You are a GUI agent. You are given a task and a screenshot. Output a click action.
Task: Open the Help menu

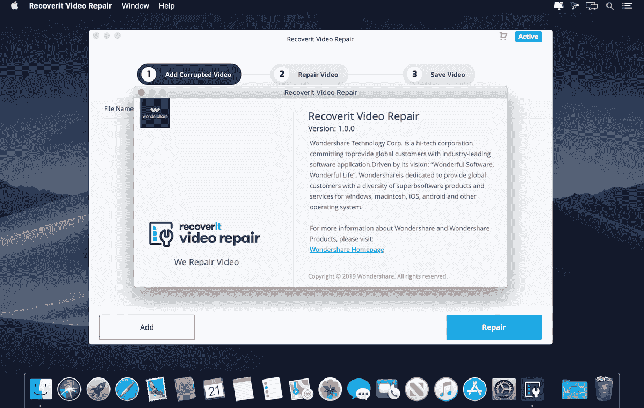166,6
